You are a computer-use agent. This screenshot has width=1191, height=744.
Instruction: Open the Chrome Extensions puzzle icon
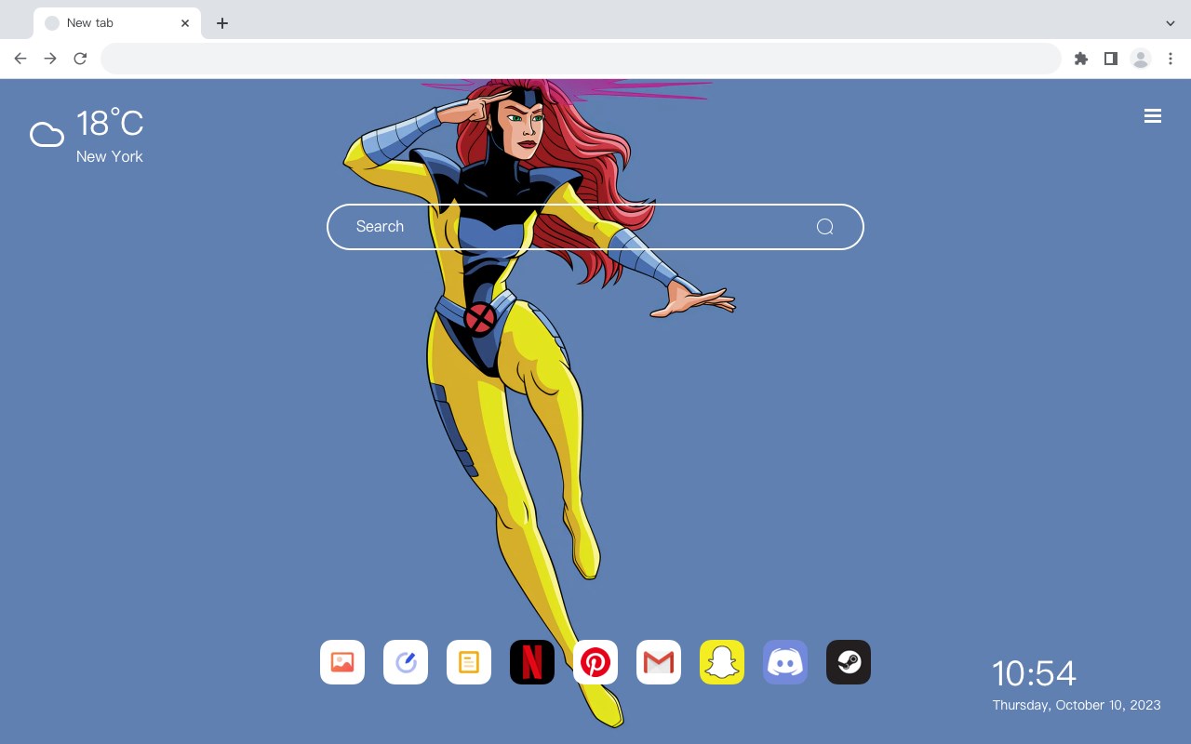click(x=1081, y=59)
